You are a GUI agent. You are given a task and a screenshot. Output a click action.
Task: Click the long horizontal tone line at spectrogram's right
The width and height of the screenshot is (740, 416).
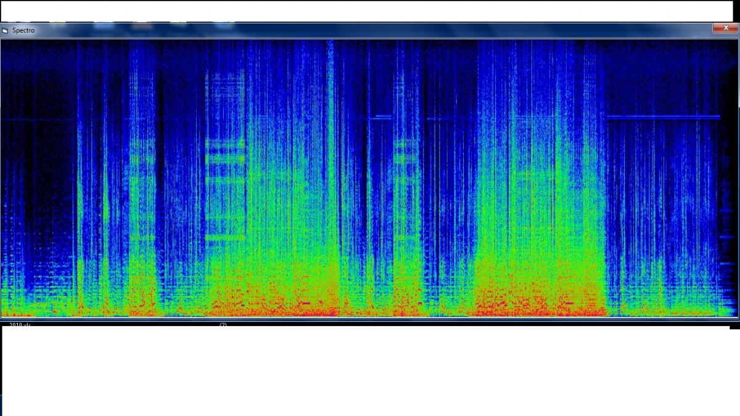tap(663, 116)
